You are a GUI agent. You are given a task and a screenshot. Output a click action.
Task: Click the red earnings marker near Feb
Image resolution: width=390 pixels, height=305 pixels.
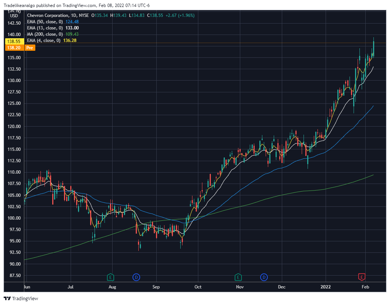point(361,277)
